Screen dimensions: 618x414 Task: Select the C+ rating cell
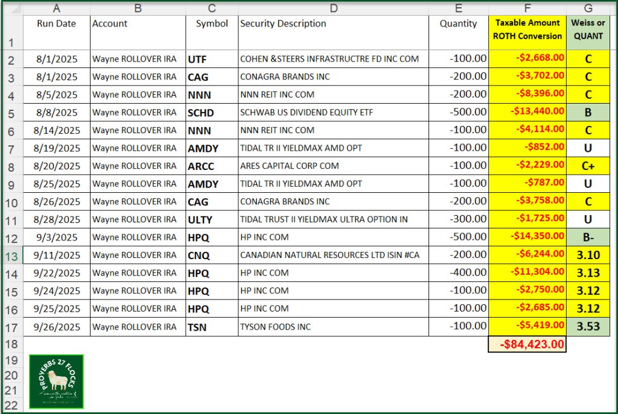coord(588,166)
